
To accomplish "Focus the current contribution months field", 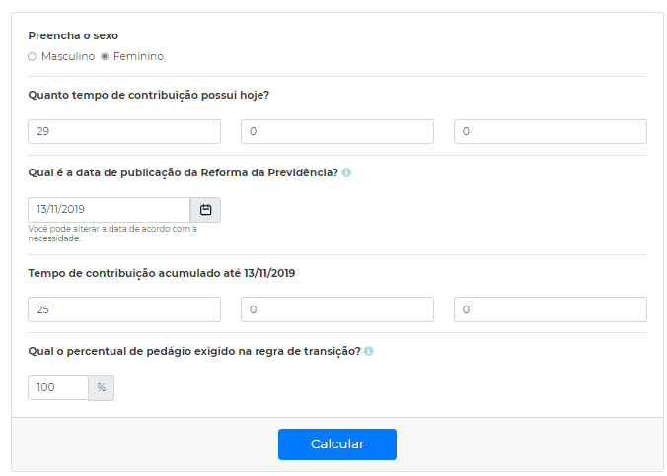I will point(337,131).
